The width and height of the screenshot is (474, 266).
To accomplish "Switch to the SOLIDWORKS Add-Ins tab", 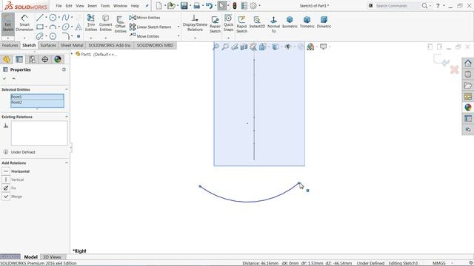I will 110,45.
